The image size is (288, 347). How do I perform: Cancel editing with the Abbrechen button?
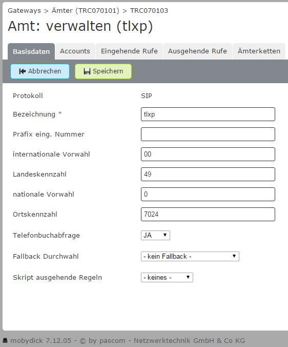(40, 71)
